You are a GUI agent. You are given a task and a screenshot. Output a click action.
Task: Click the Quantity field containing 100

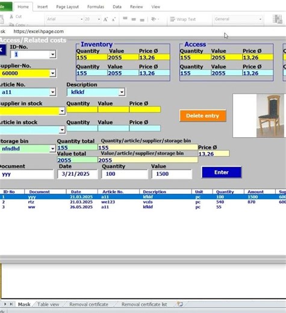tap(125, 174)
